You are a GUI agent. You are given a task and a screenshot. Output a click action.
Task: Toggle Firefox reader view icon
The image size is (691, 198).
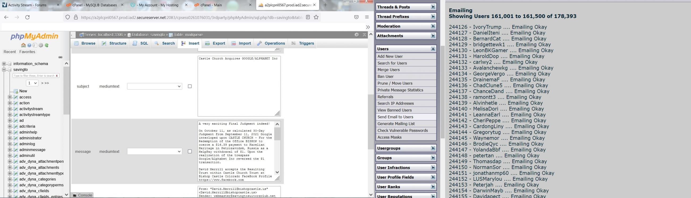308,17
